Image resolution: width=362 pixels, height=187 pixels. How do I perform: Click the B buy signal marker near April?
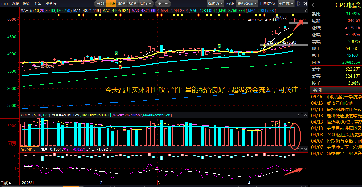tap(264, 51)
